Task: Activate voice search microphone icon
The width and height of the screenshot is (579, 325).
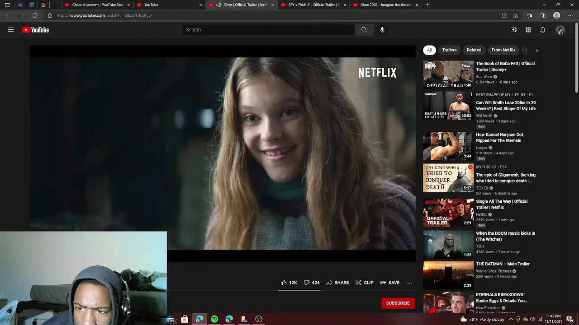Action: [x=382, y=30]
